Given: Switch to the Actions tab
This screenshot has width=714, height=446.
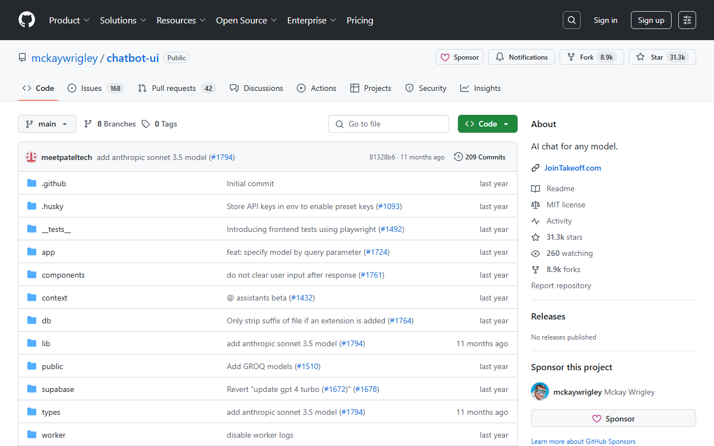Looking at the screenshot, I should coord(316,88).
